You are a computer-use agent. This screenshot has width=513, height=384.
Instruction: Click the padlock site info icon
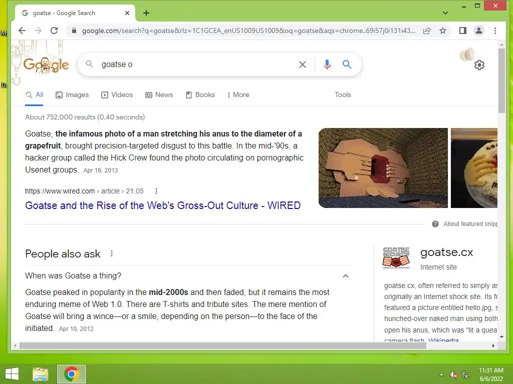[74, 30]
